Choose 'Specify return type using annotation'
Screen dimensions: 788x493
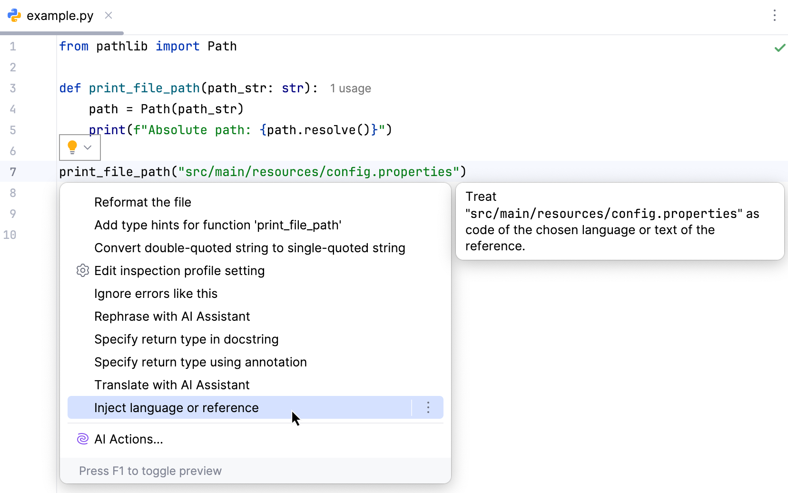click(x=200, y=362)
